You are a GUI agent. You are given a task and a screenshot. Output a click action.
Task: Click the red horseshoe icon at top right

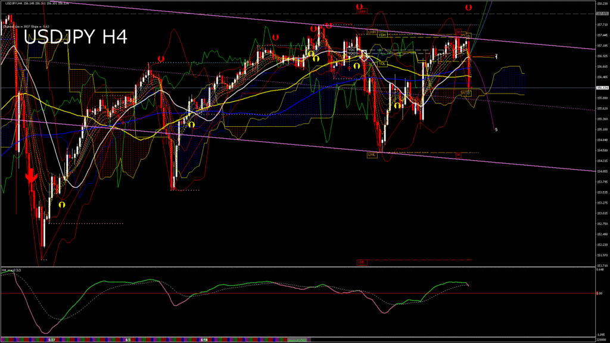coord(469,7)
